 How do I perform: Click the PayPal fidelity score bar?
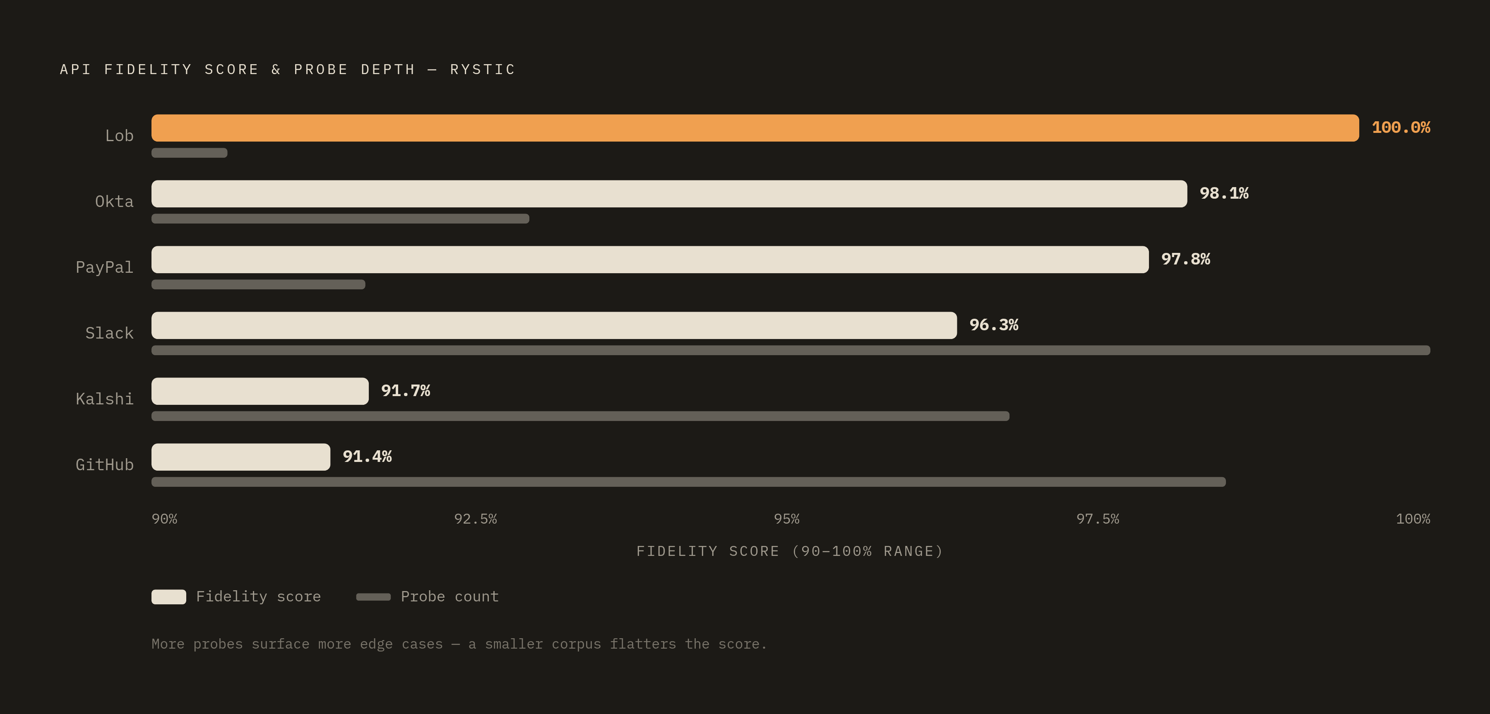(x=650, y=260)
